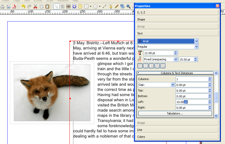Click the Undo arrow in toolbar
This screenshot has height=144, width=225.
23,6
